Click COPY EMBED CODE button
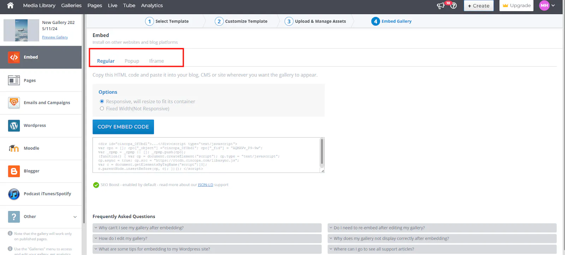Viewport: 565px width, 255px height. pos(123,127)
